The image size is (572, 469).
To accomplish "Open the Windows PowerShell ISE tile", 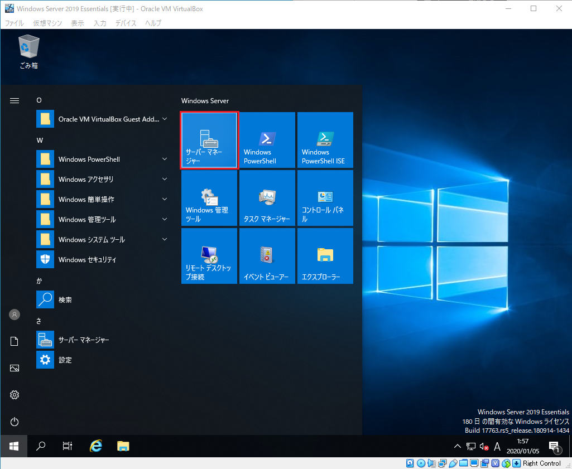I will point(325,140).
